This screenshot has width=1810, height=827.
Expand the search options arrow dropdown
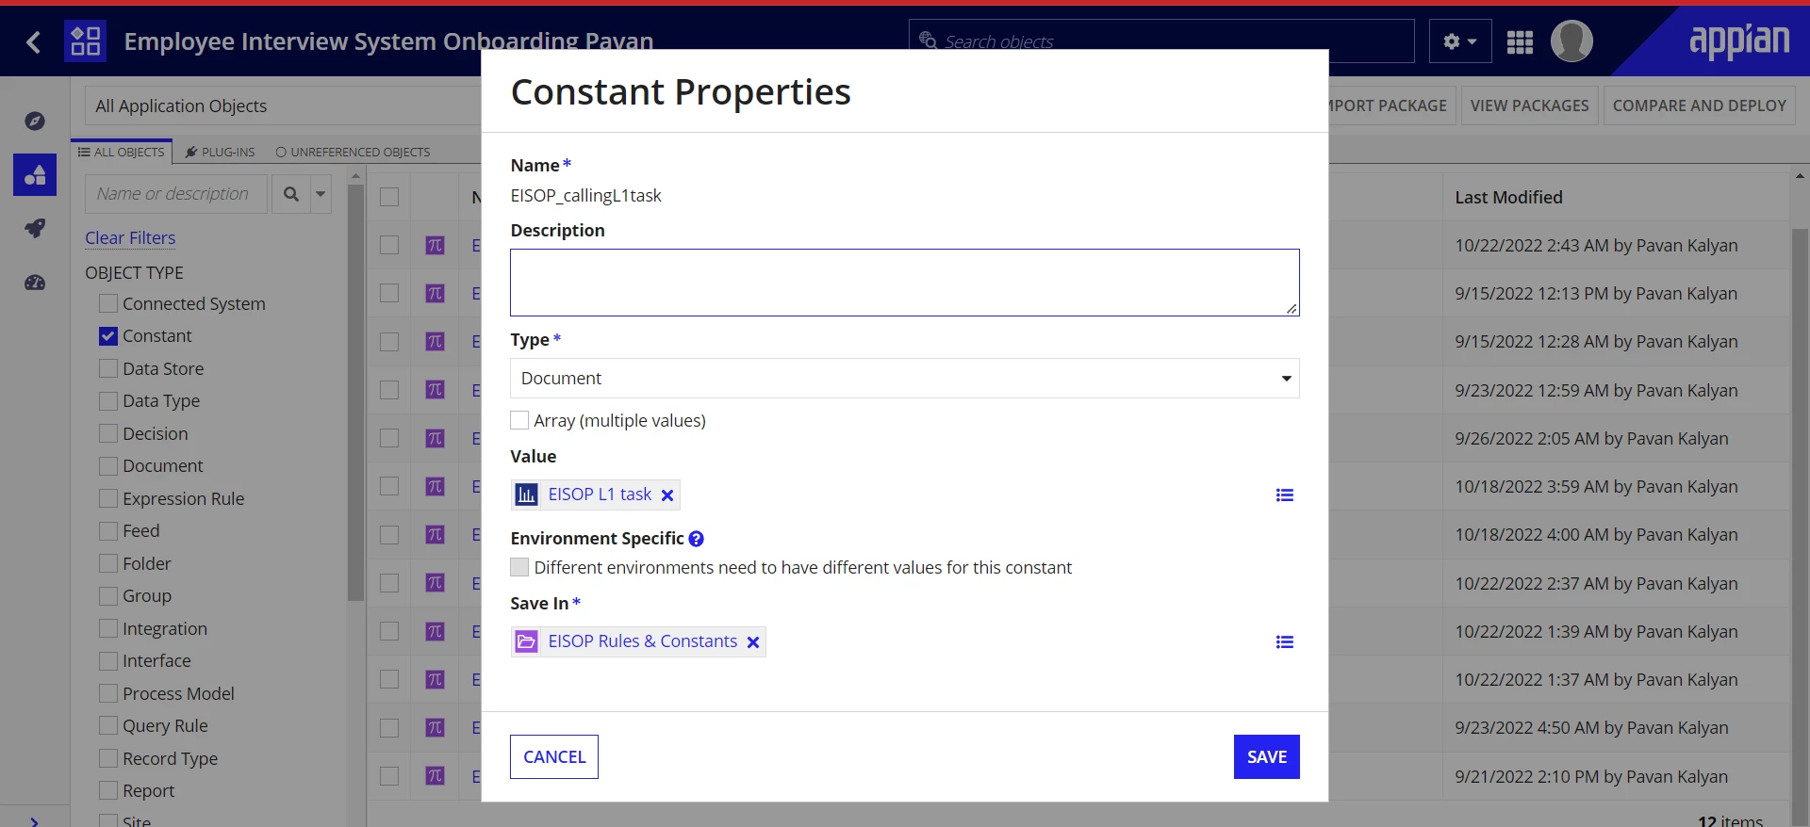pos(321,194)
